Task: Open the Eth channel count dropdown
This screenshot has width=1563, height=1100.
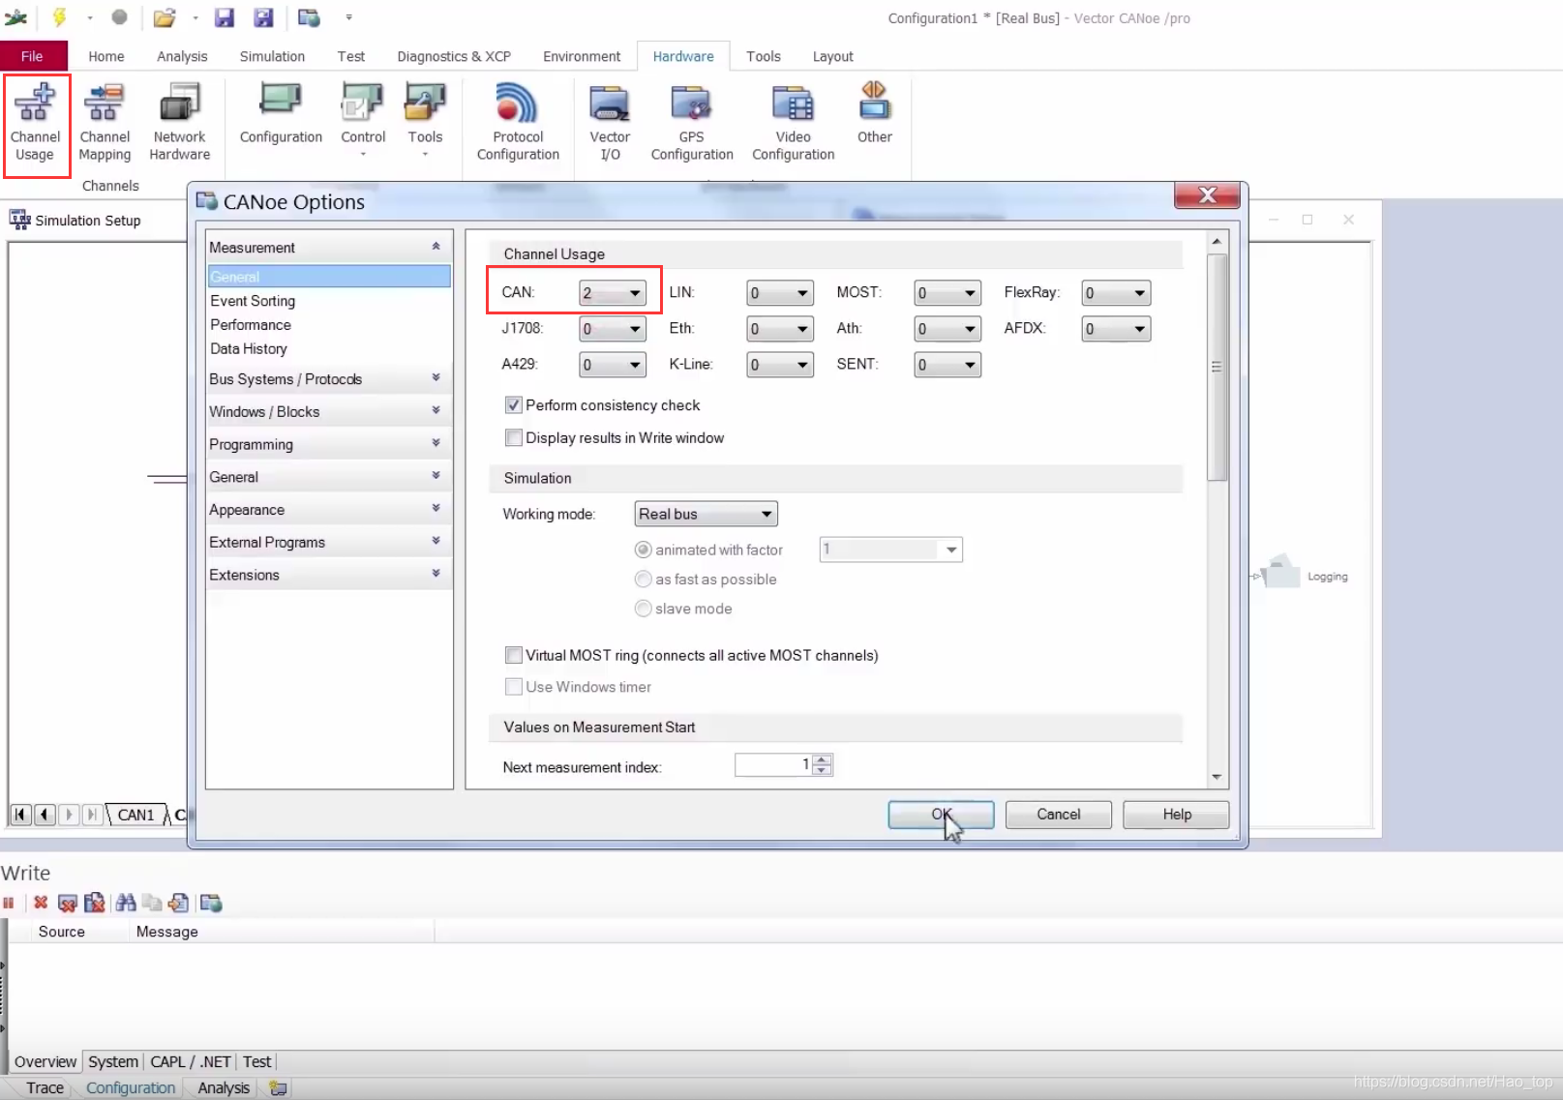Action: point(780,329)
